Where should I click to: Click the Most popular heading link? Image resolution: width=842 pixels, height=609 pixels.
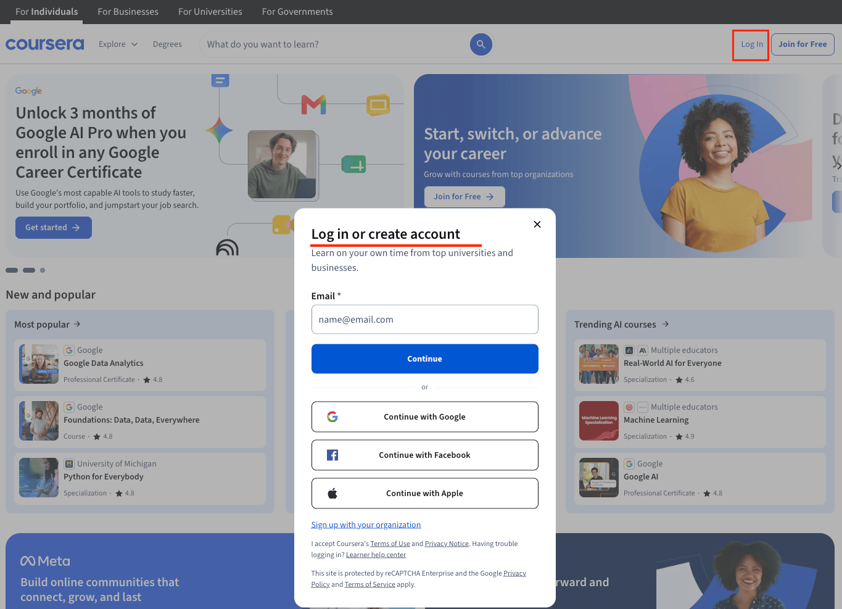coord(42,325)
